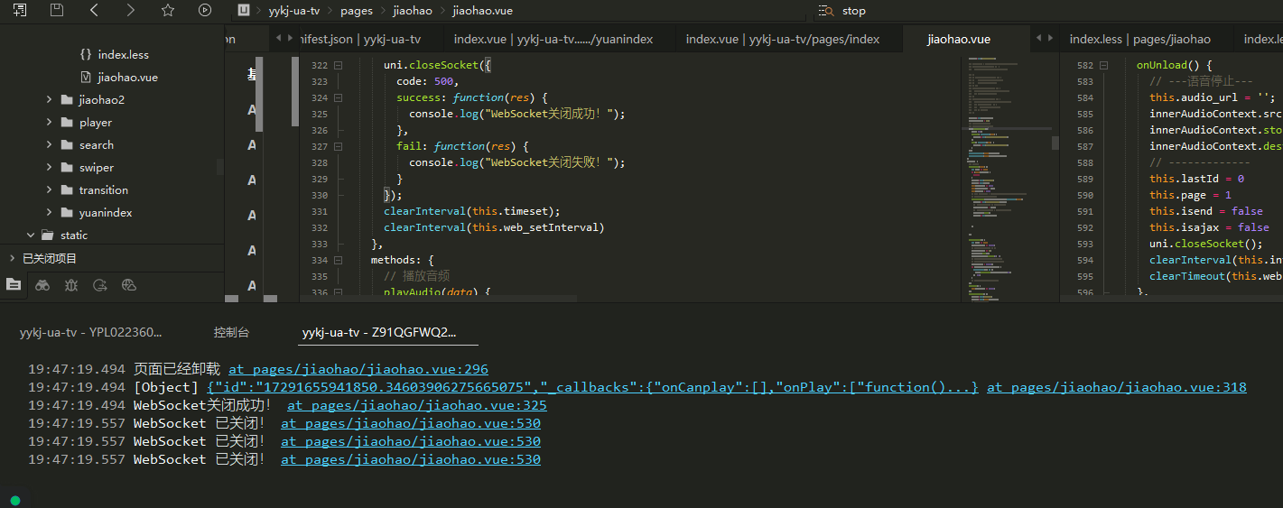Toggle code fold at line 322
The height and width of the screenshot is (508, 1283).
339,66
